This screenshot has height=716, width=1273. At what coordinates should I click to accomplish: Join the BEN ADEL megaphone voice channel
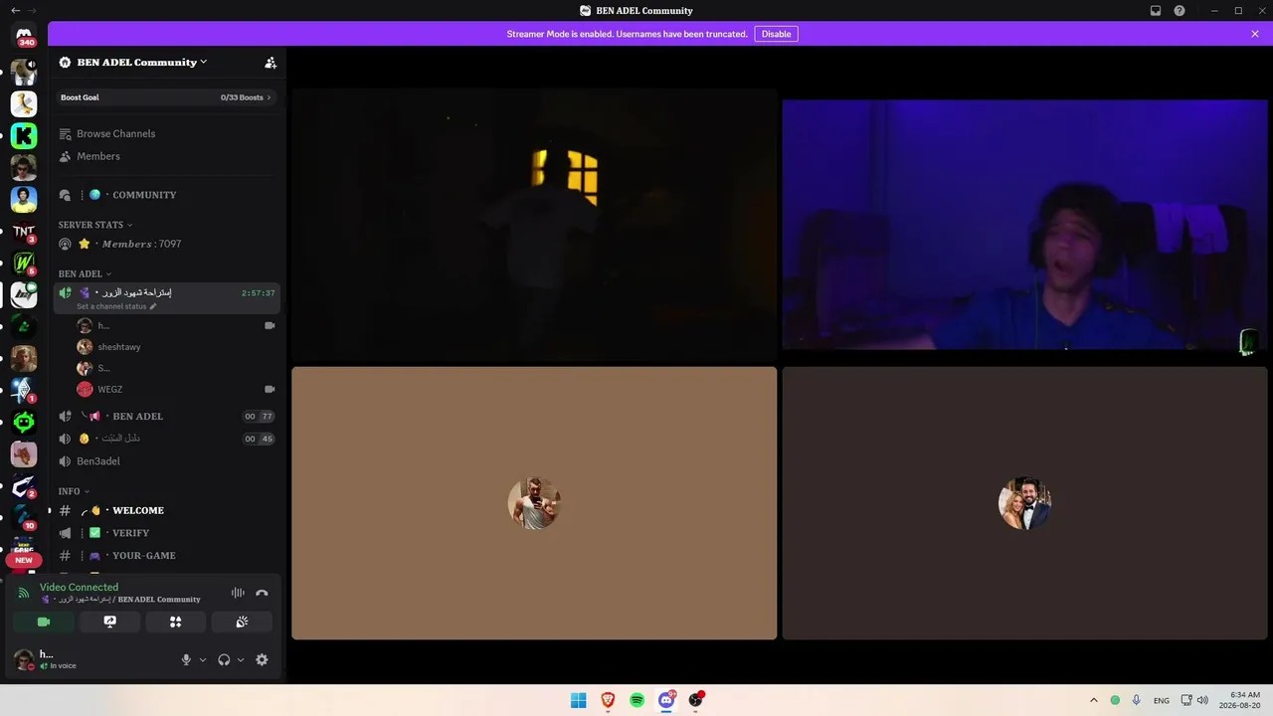point(167,416)
